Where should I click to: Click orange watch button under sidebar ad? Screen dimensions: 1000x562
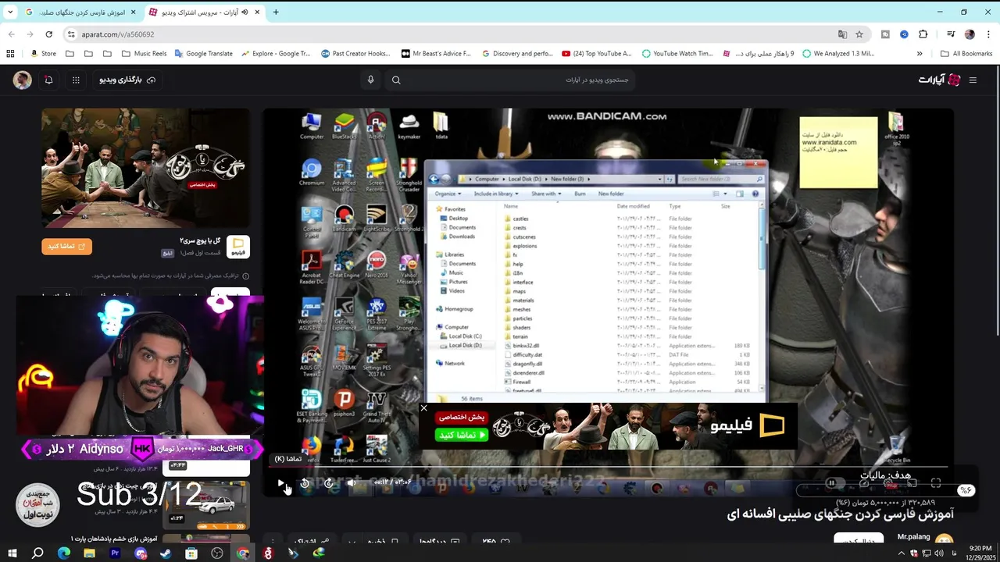coord(66,247)
